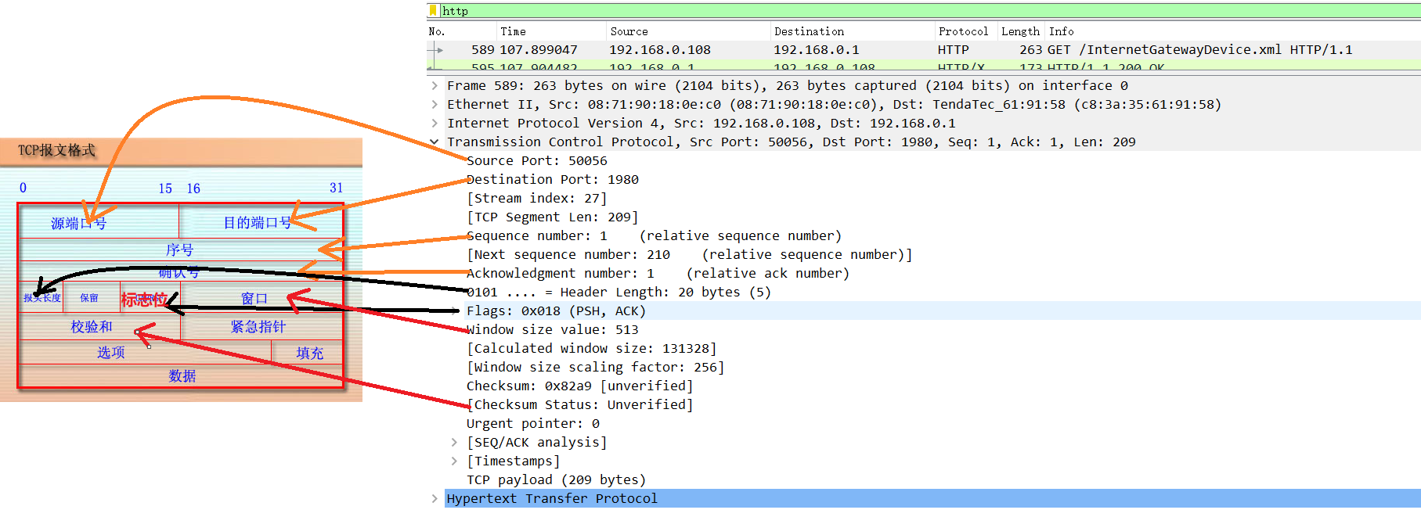Select the TCP payload (209 bytes) line
This screenshot has height=517, width=1421.
(556, 480)
